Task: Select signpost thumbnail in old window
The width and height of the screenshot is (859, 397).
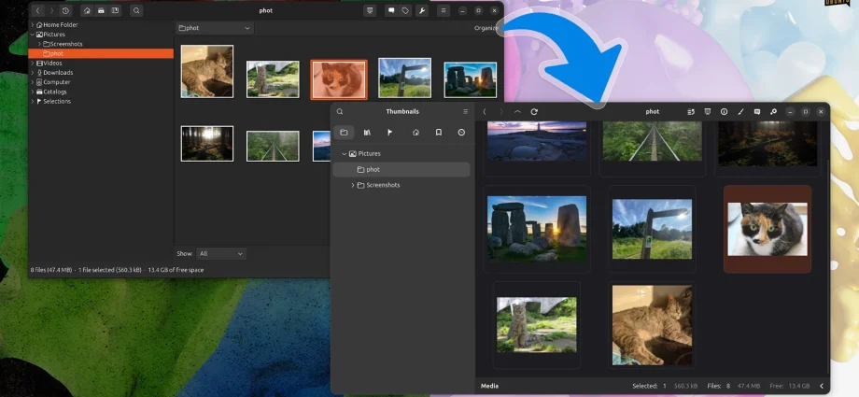Action: (405, 78)
